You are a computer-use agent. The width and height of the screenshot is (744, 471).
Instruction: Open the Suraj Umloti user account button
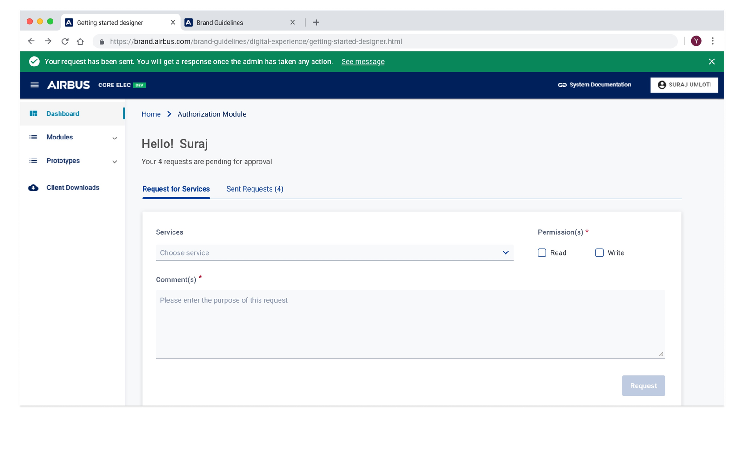pyautogui.click(x=684, y=85)
